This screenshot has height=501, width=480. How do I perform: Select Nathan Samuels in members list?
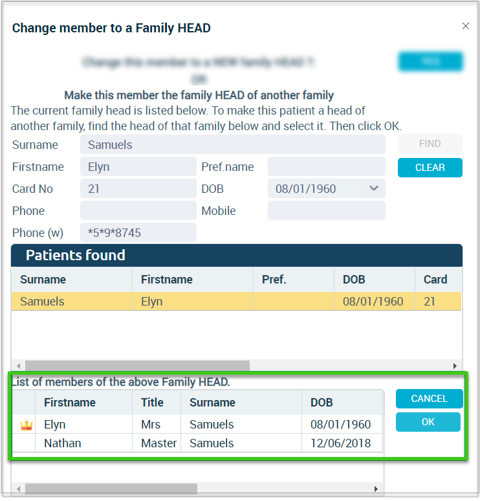click(x=197, y=443)
